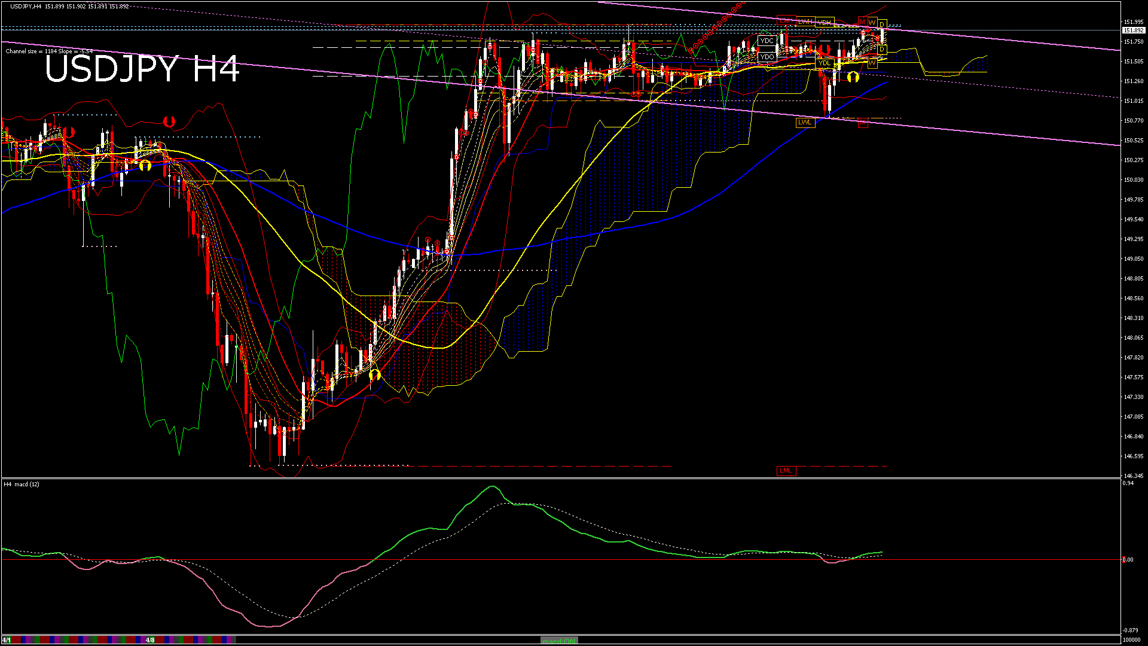
Task: Click the 146.345 price scale value
Action: [x=1134, y=476]
